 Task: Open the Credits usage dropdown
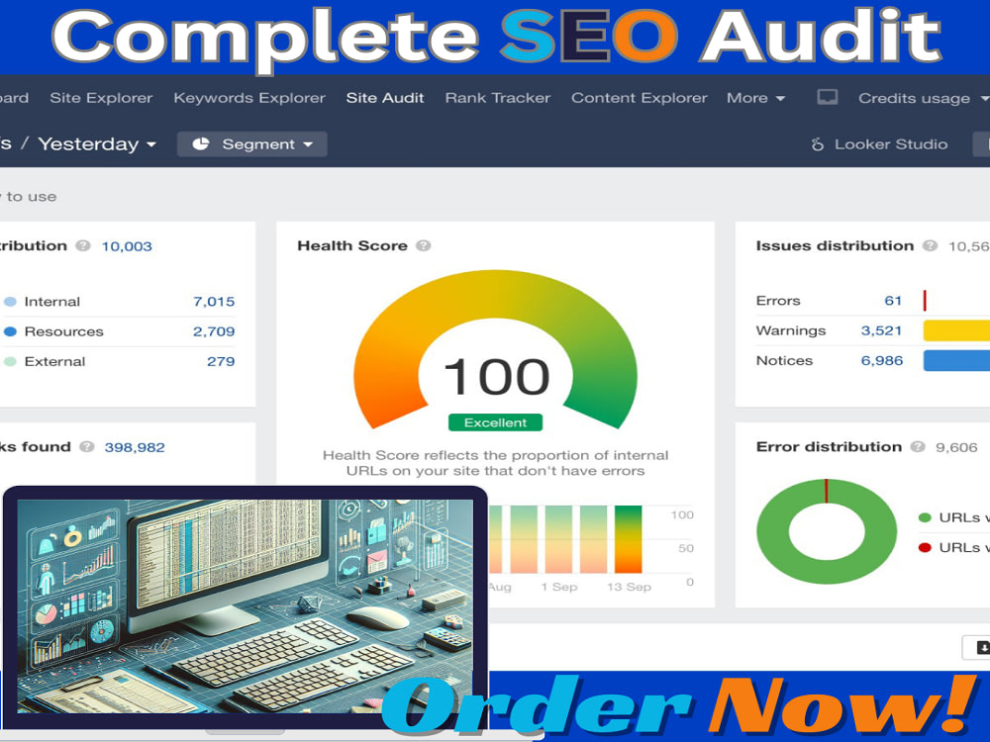922,98
